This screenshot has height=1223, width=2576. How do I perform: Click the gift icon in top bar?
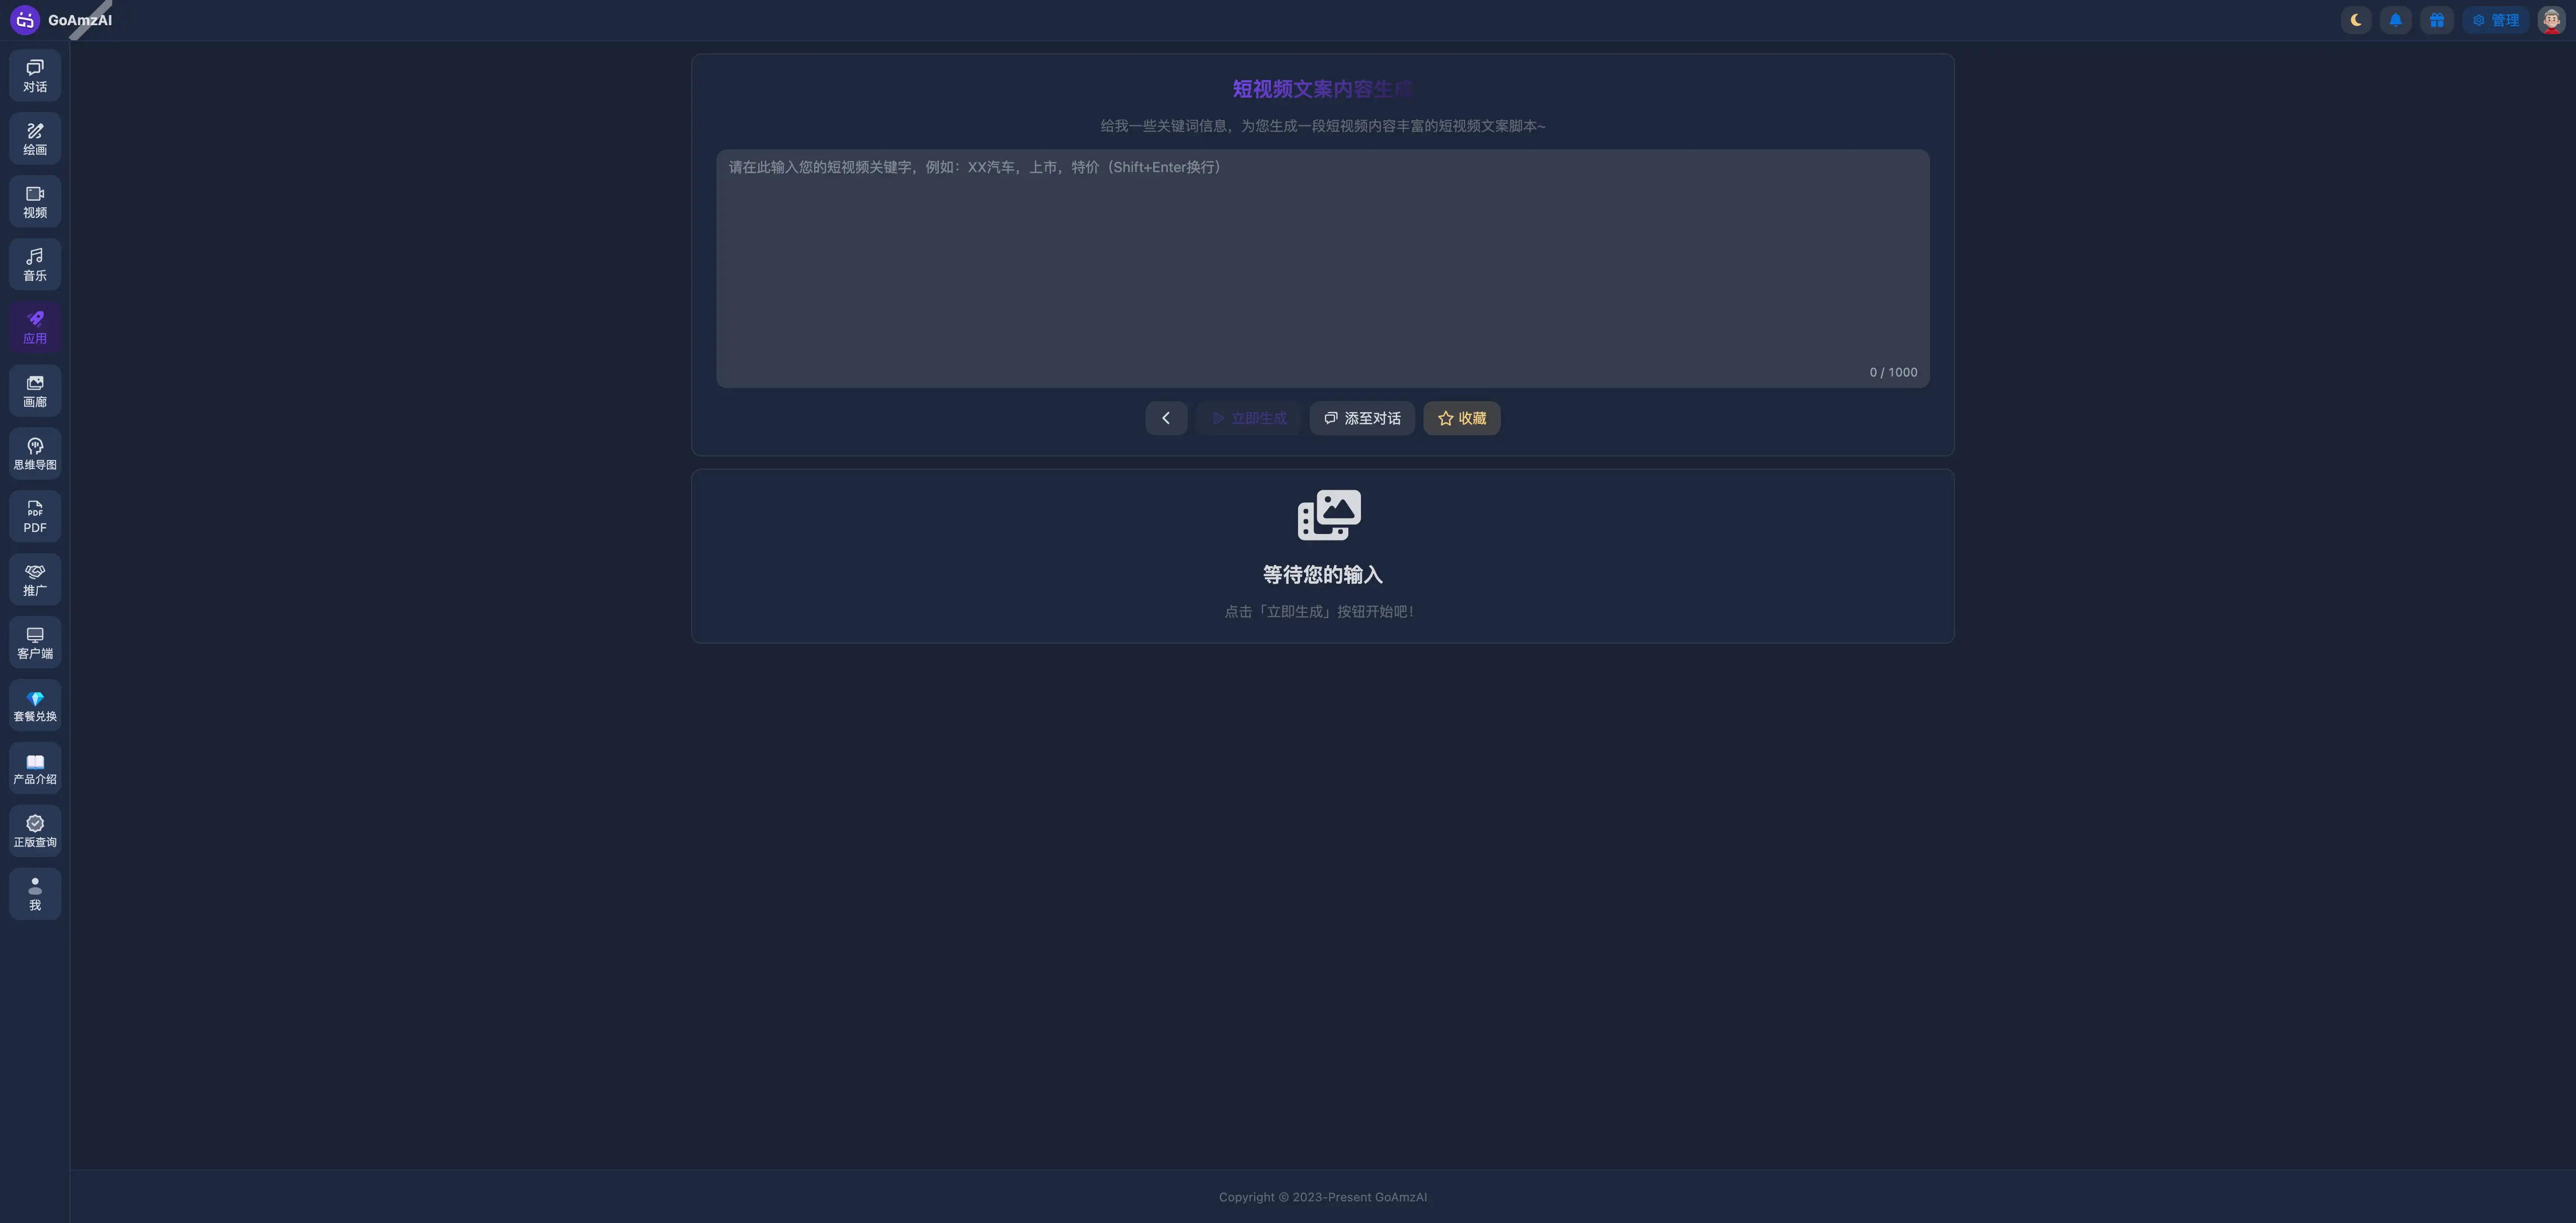point(2437,20)
